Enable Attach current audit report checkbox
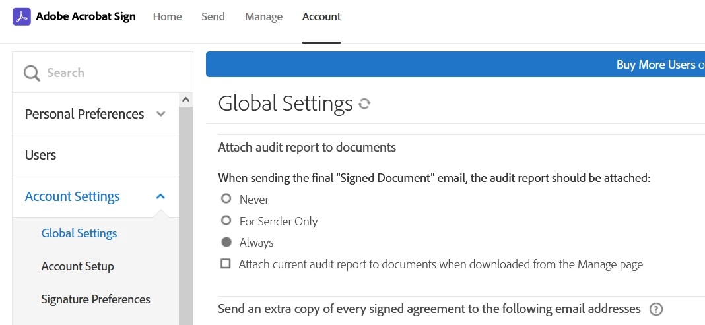This screenshot has height=325, width=705. point(226,264)
